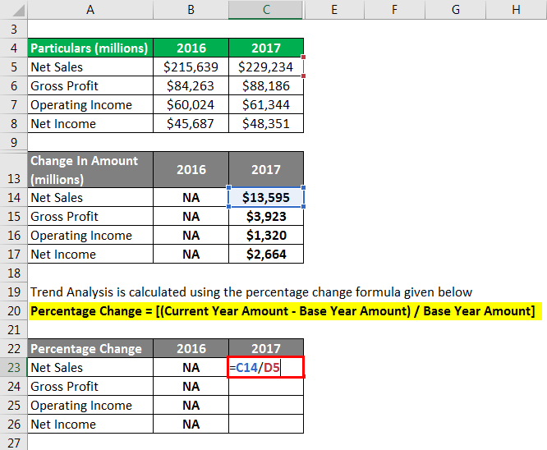Select Operating Income label in row 16

click(90, 235)
